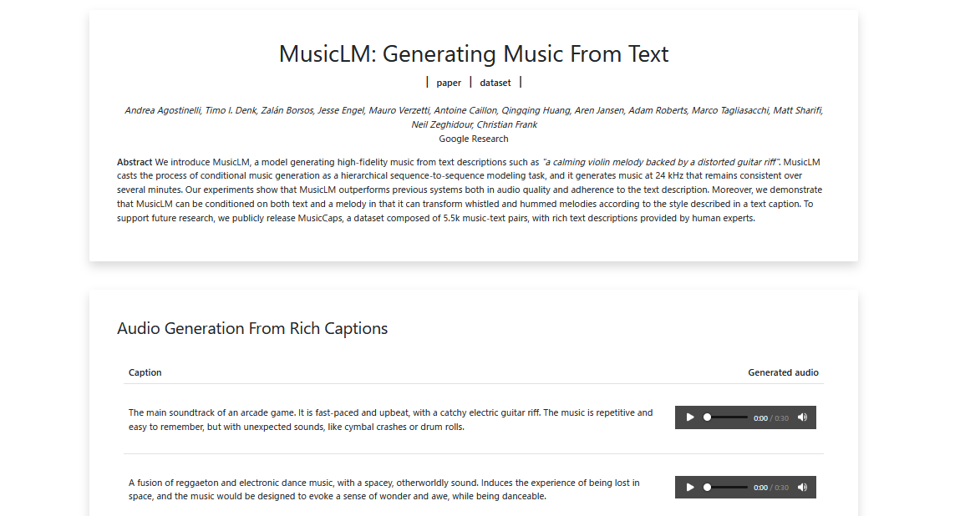Image resolution: width=955 pixels, height=516 pixels.
Task: Open the dataset link
Action: 495,83
